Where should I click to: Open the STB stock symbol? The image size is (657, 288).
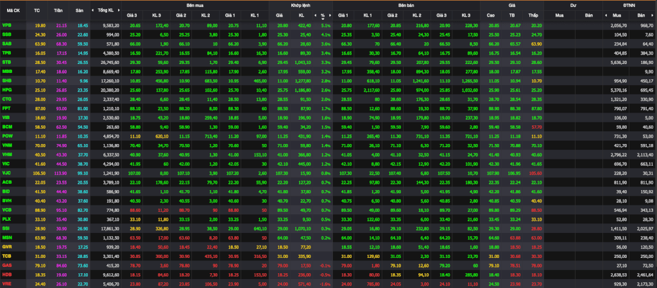[x=6, y=62]
